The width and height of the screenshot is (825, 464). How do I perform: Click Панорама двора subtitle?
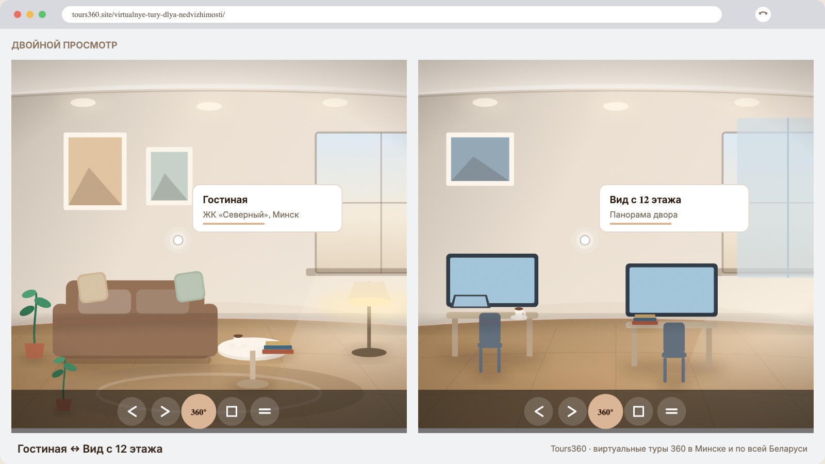[643, 214]
